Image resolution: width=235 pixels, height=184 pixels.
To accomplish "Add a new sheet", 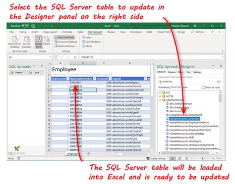I will (89, 154).
